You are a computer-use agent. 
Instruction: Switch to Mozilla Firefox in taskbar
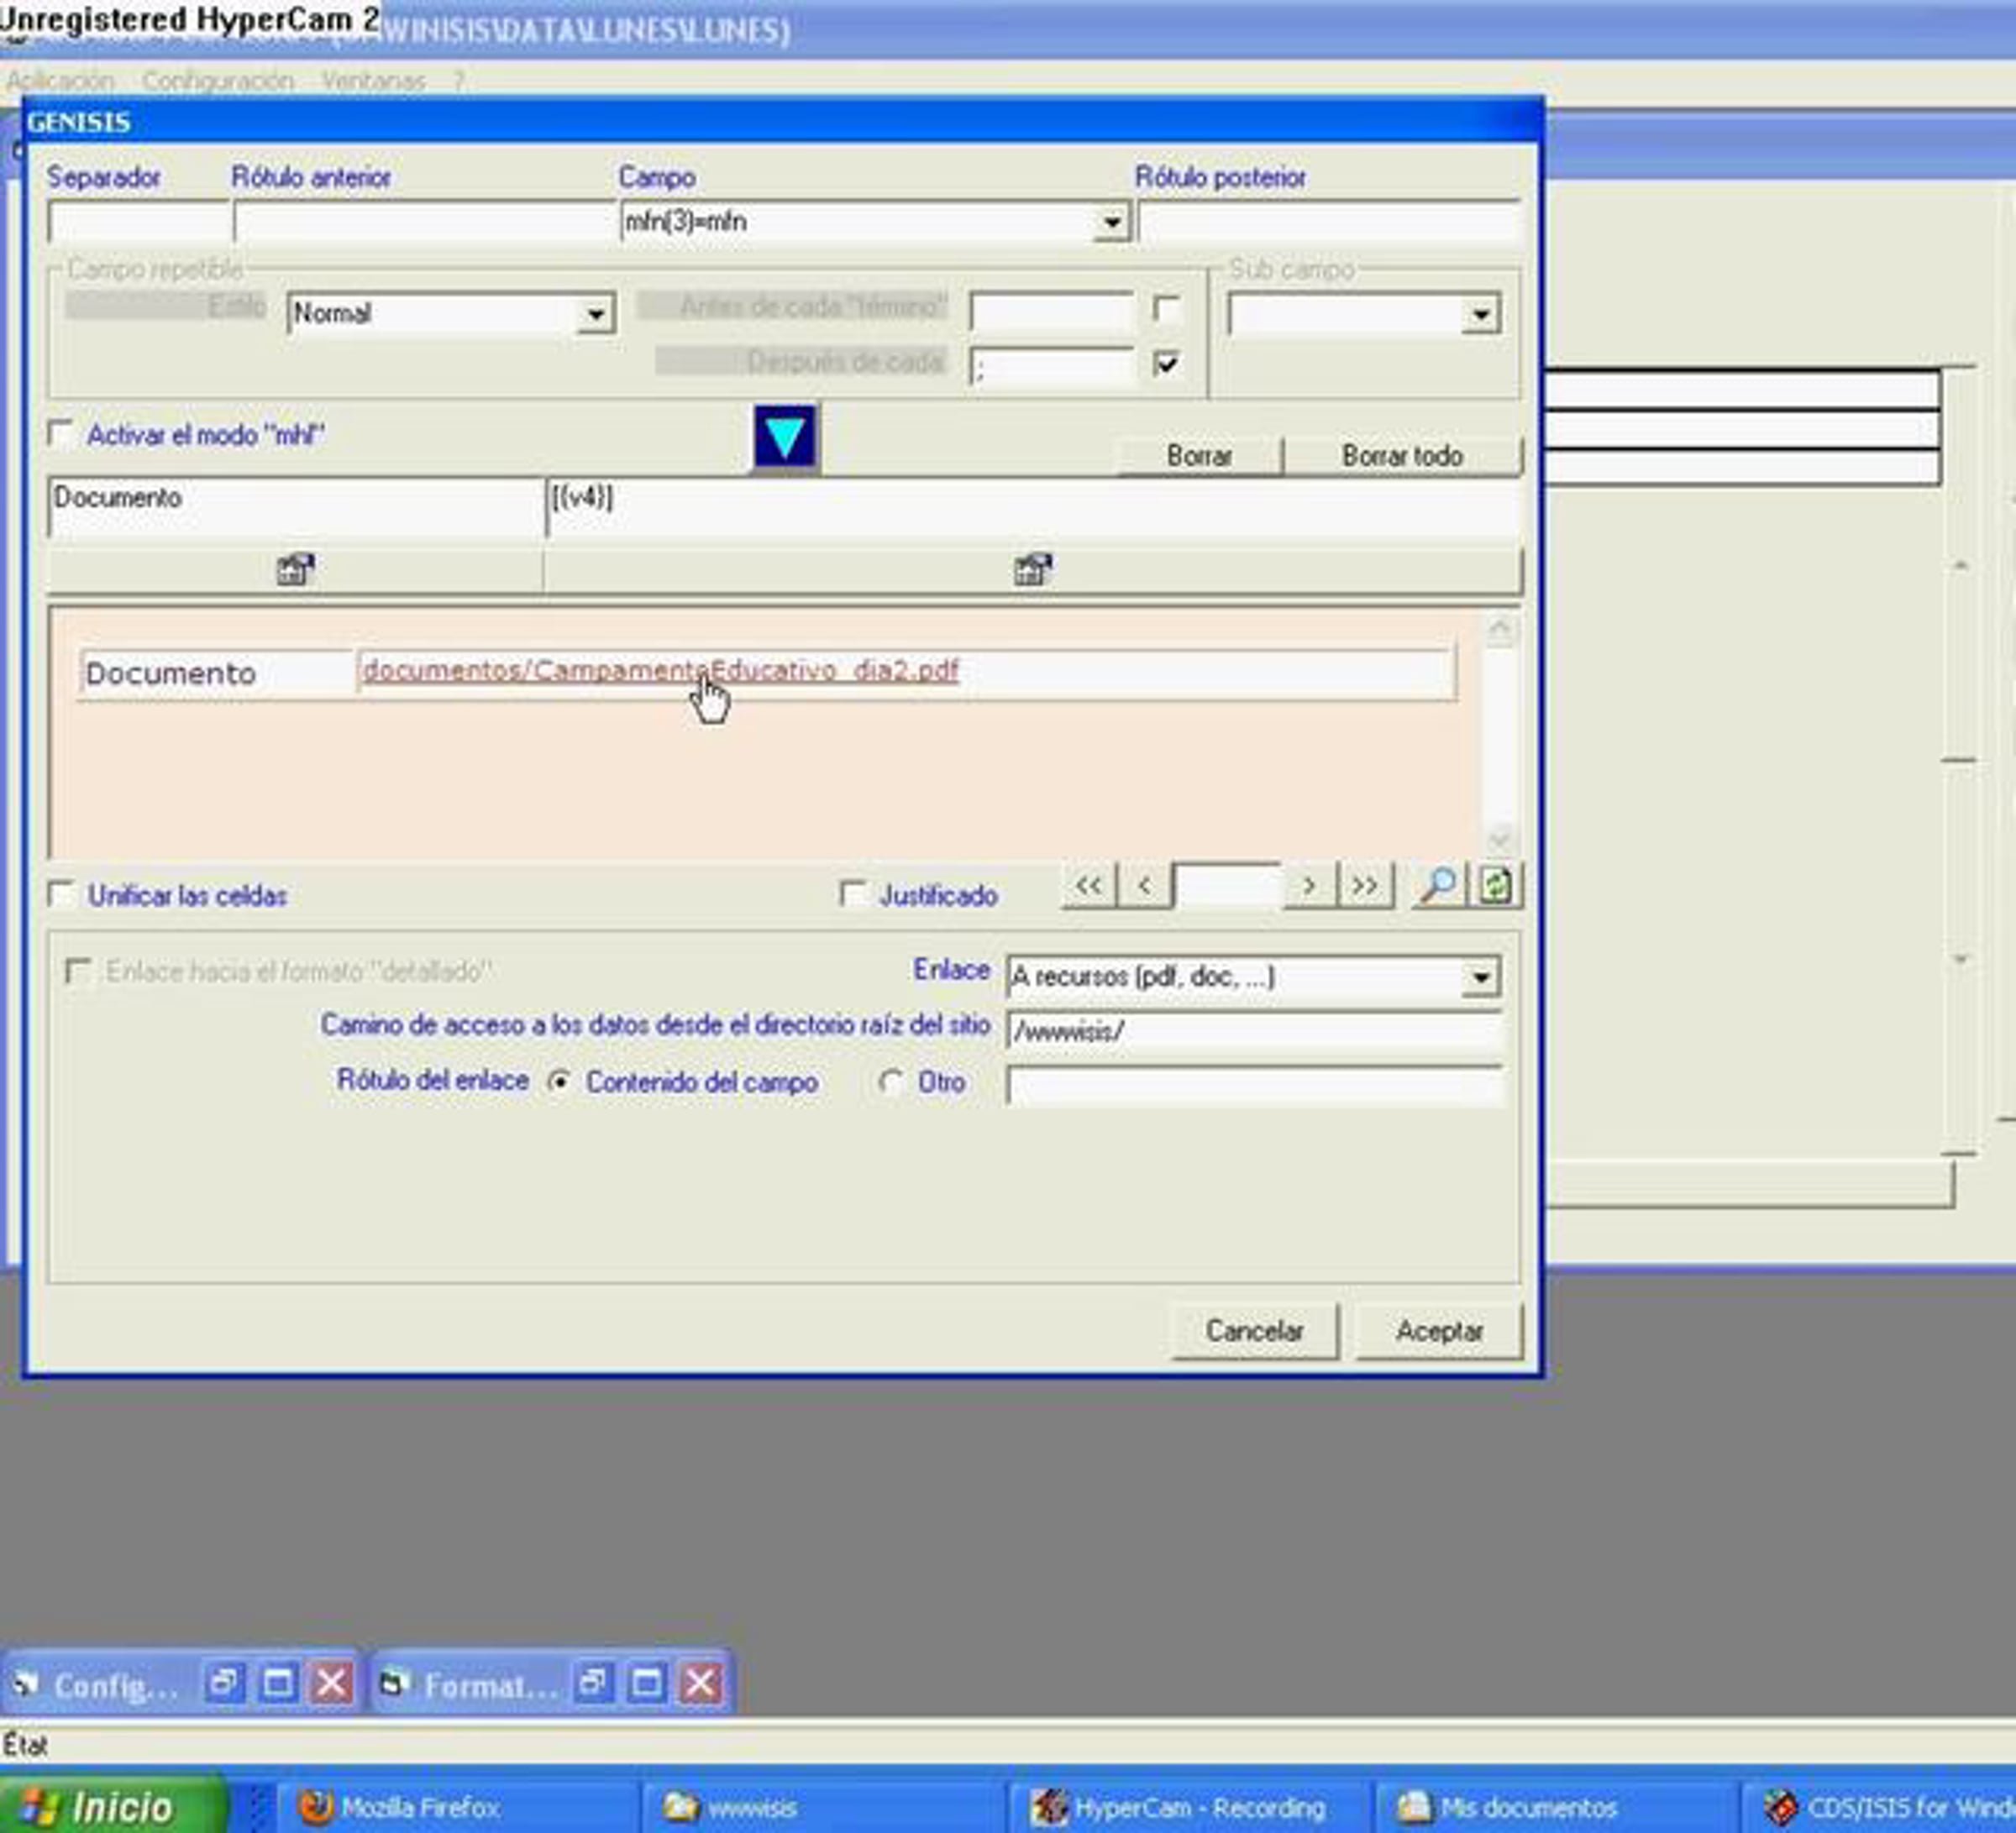(457, 1807)
